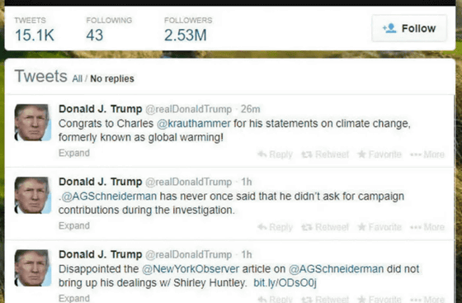Expand the campaign contributions tweet

74,225
